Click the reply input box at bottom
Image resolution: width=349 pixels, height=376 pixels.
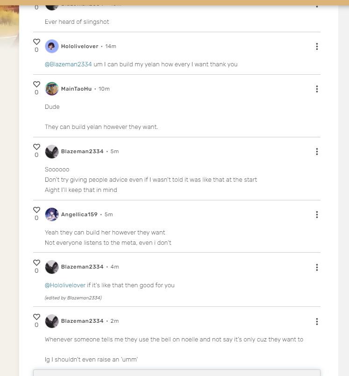tap(177, 372)
